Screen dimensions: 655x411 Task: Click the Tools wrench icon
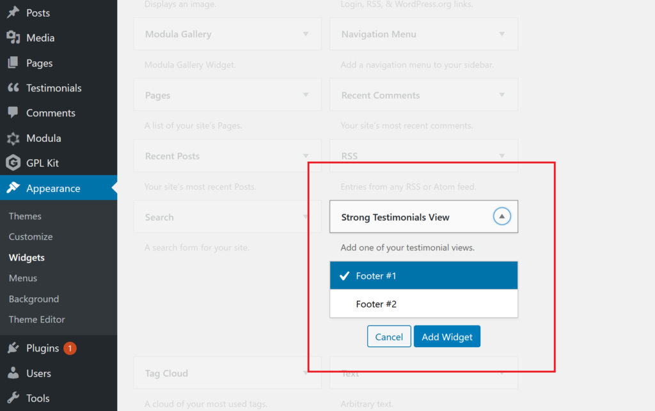(13, 398)
